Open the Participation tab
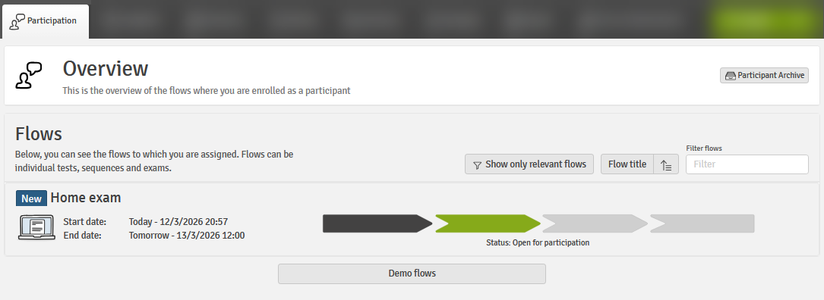The height and width of the screenshot is (300, 824). pos(46,21)
